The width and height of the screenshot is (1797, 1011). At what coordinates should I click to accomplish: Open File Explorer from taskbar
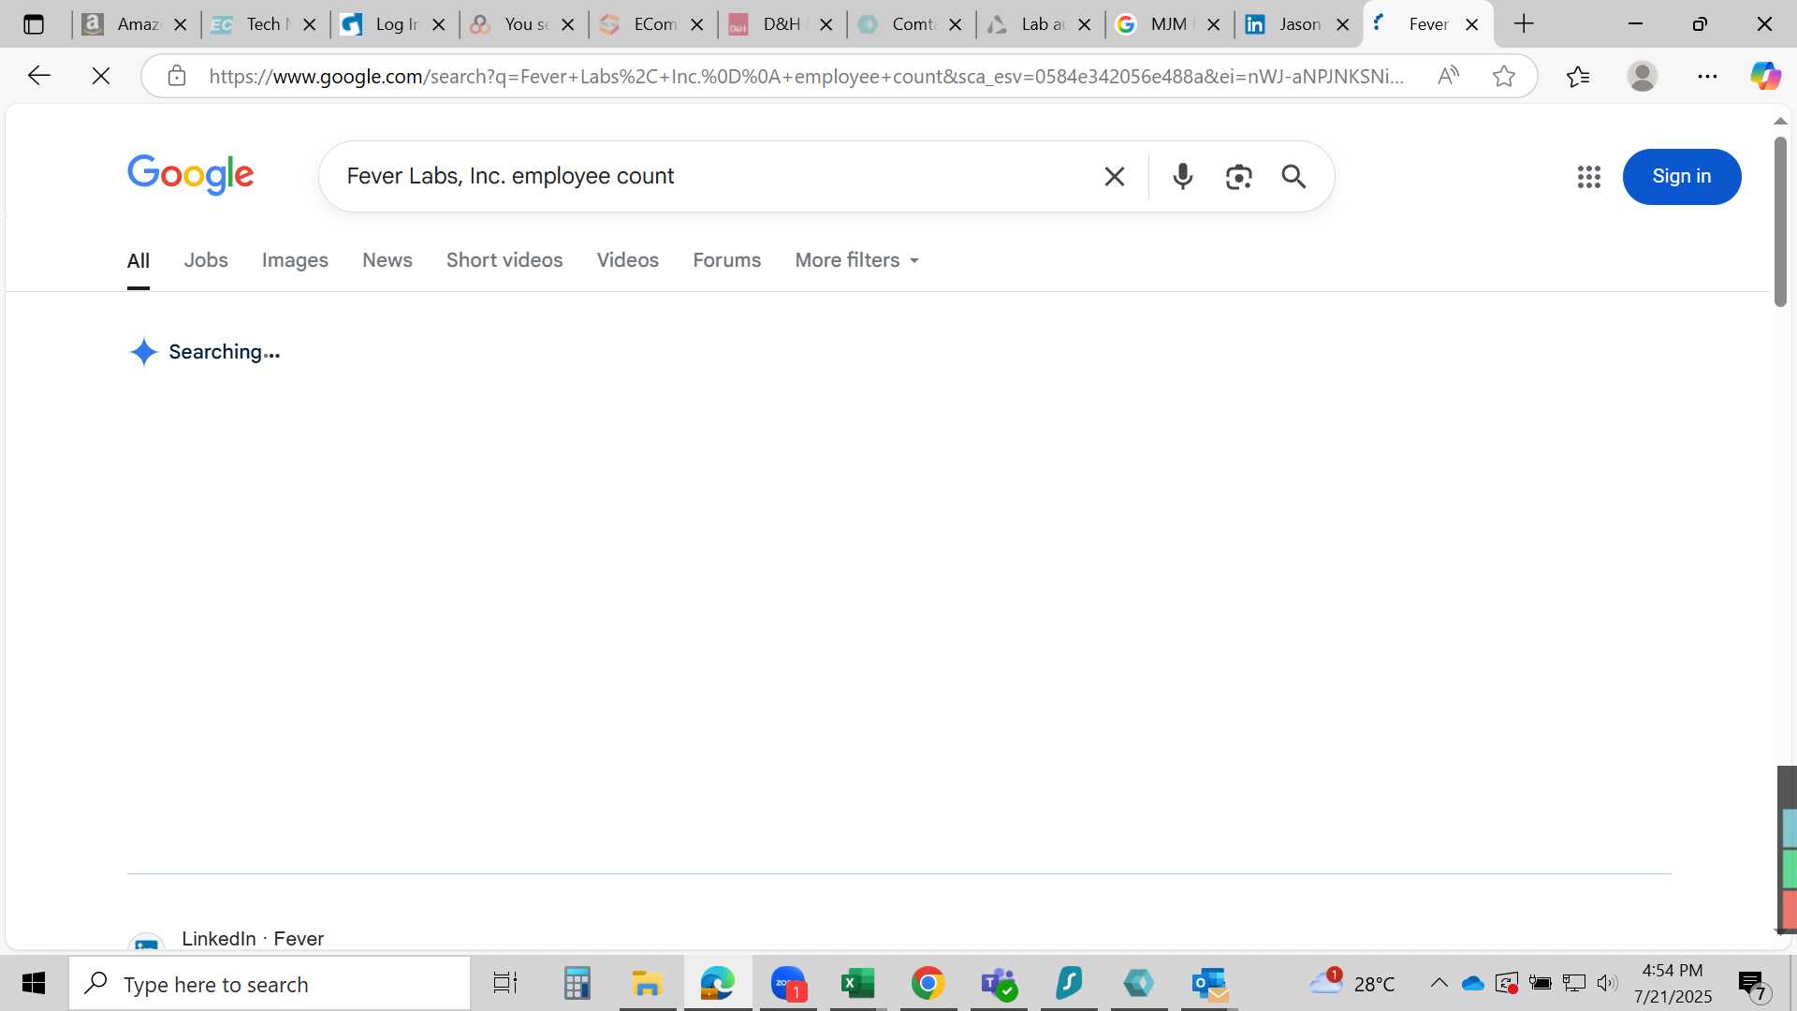[x=647, y=983]
